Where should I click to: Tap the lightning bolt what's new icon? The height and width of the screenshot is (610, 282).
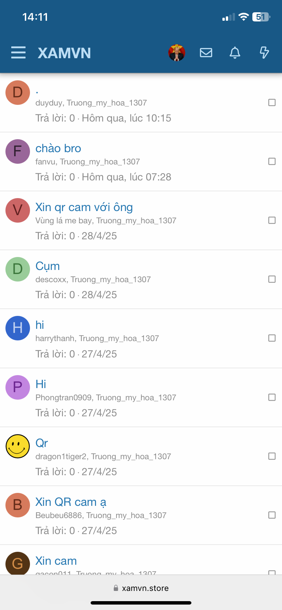point(264,53)
